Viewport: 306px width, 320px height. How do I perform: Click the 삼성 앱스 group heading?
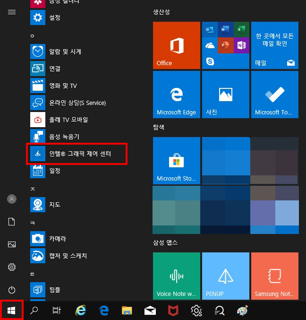tap(165, 242)
